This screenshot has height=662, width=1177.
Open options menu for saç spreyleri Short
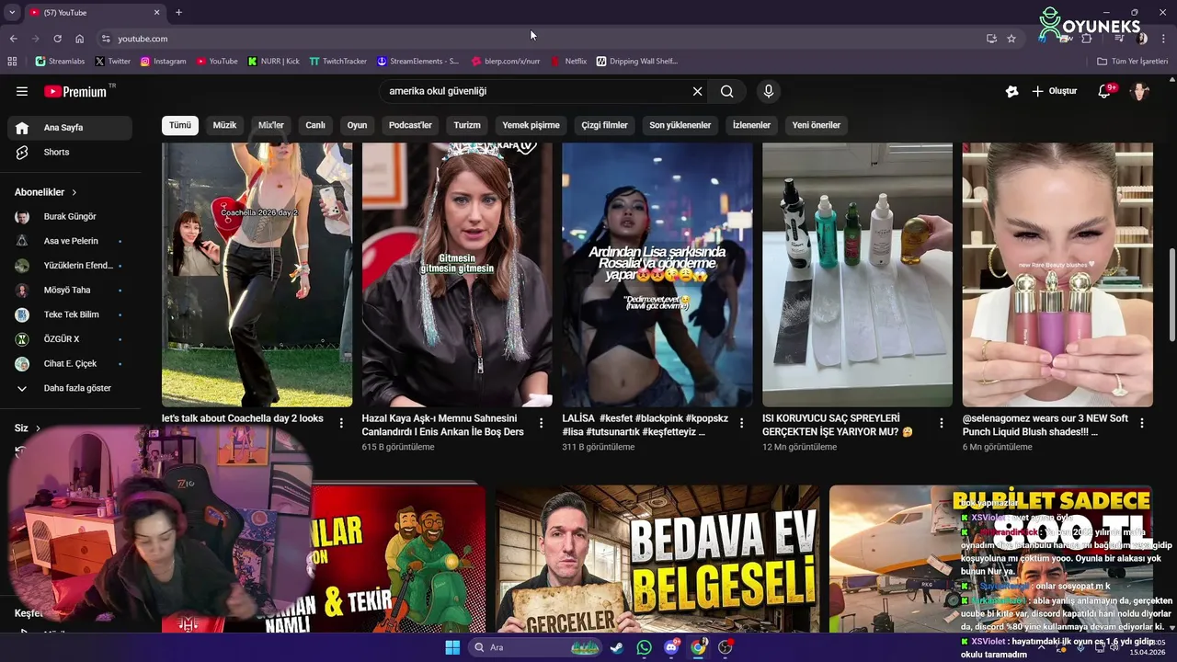tap(941, 423)
